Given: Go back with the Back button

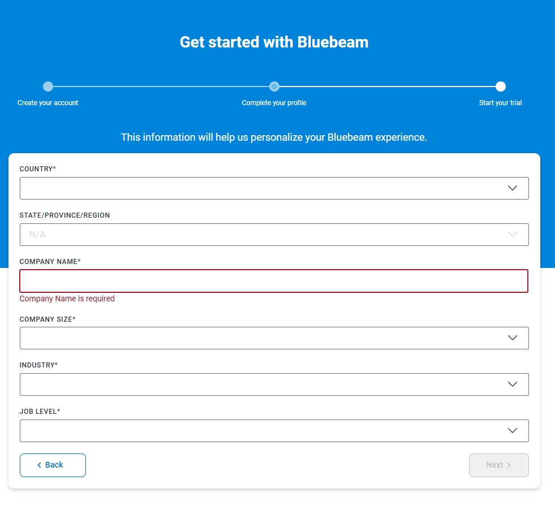Looking at the screenshot, I should [53, 465].
